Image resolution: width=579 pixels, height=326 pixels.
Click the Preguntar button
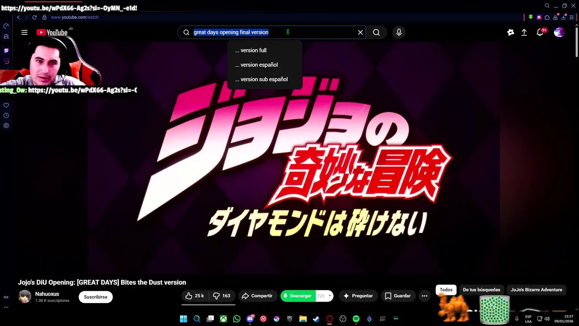coord(358,296)
